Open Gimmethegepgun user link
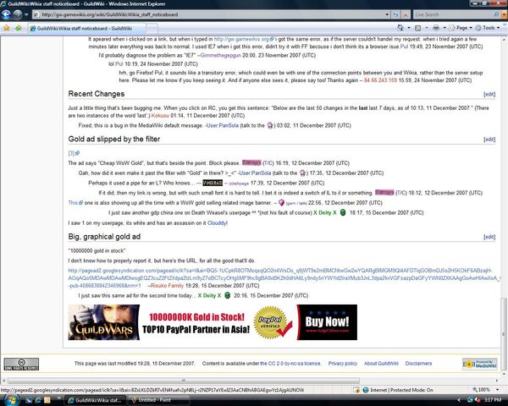The width and height of the screenshot is (508, 406). click(x=220, y=55)
